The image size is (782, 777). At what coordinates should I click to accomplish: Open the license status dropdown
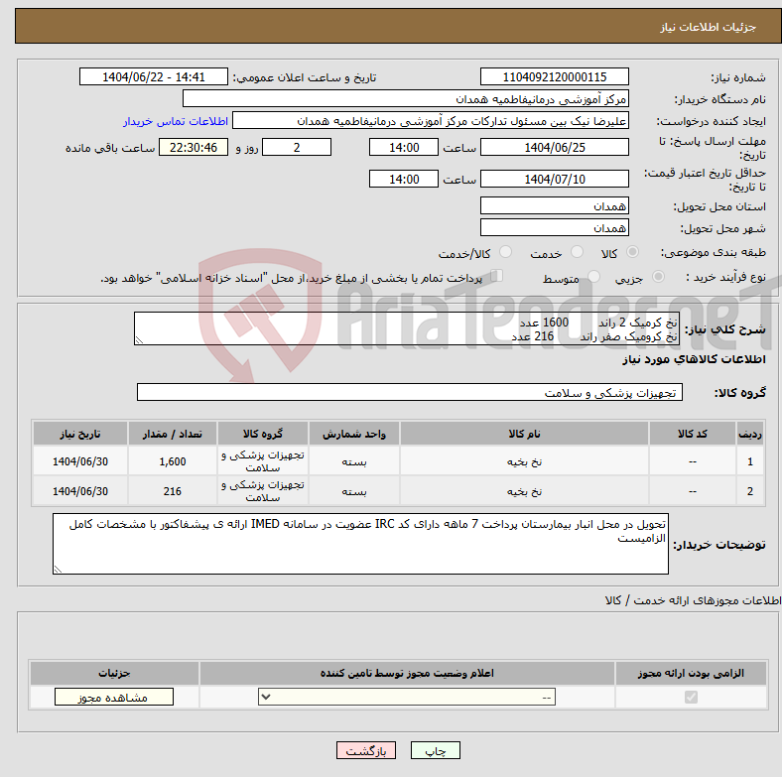point(407,697)
